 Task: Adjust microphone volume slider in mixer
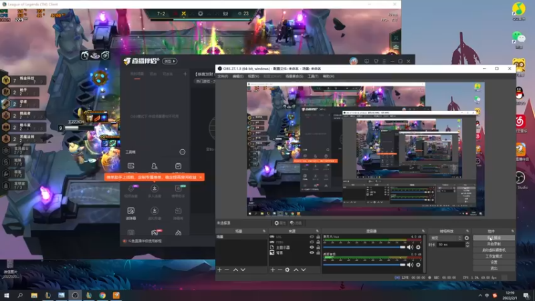coord(364,247)
